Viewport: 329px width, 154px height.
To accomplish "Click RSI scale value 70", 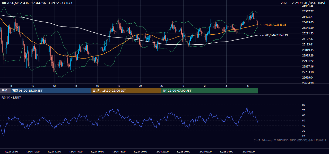I will pyautogui.click(x=304, y=110).
